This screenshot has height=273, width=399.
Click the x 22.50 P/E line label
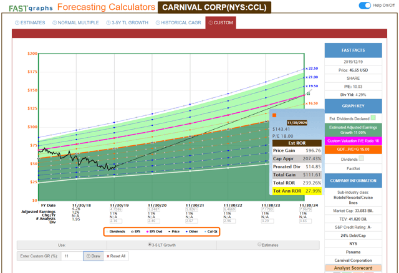pyautogui.click(x=312, y=69)
